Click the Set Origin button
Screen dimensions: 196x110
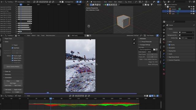point(13,83)
